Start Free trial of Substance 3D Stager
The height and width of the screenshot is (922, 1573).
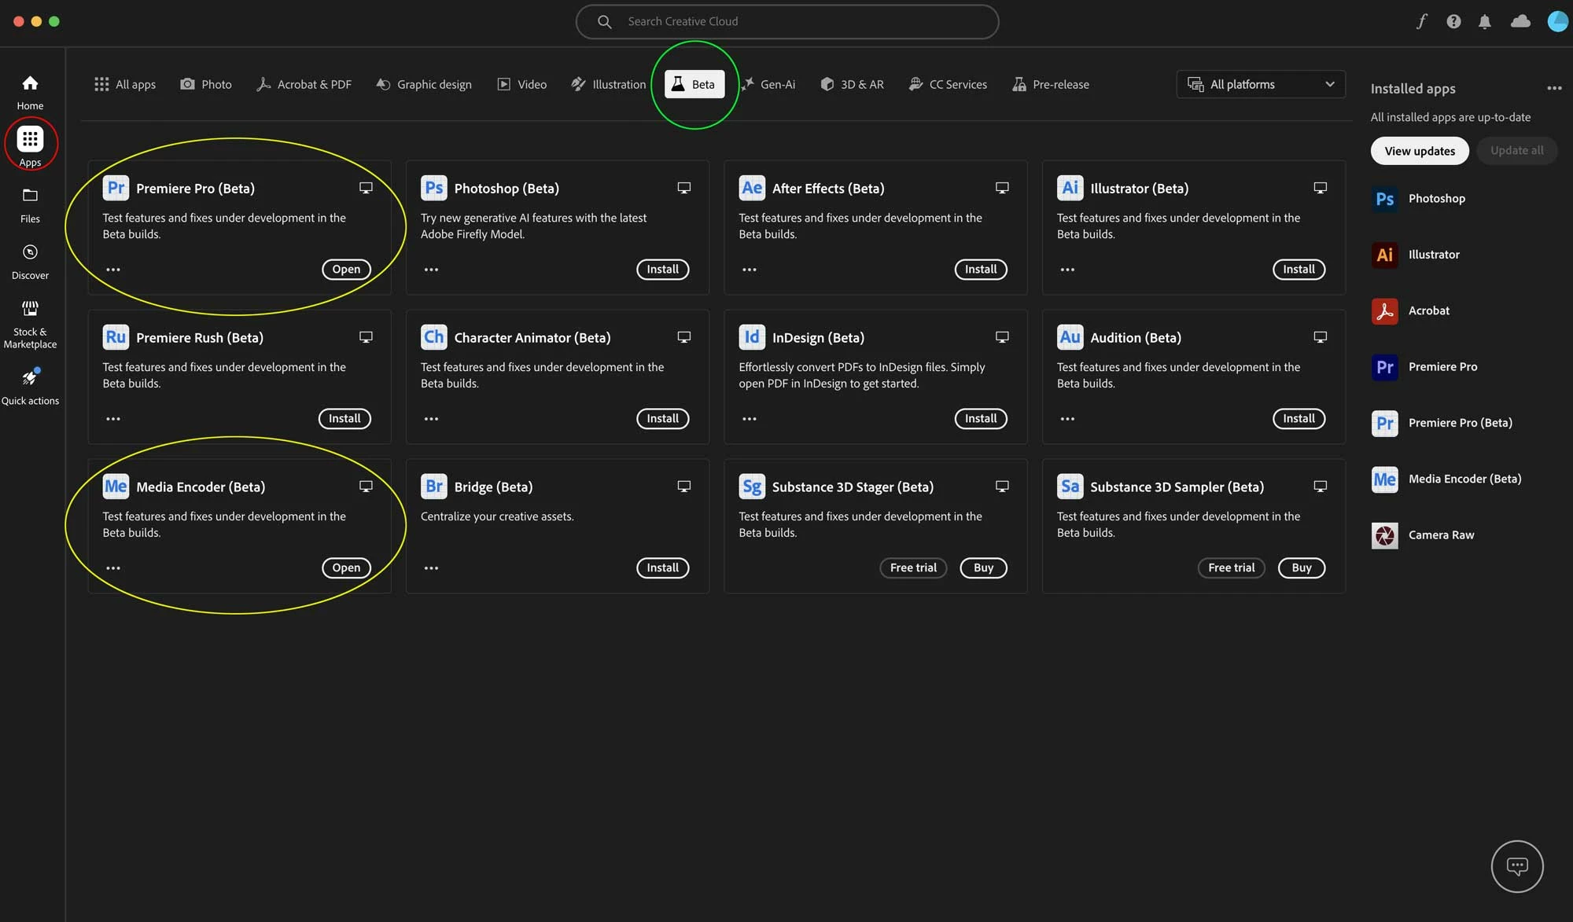pyautogui.click(x=912, y=568)
